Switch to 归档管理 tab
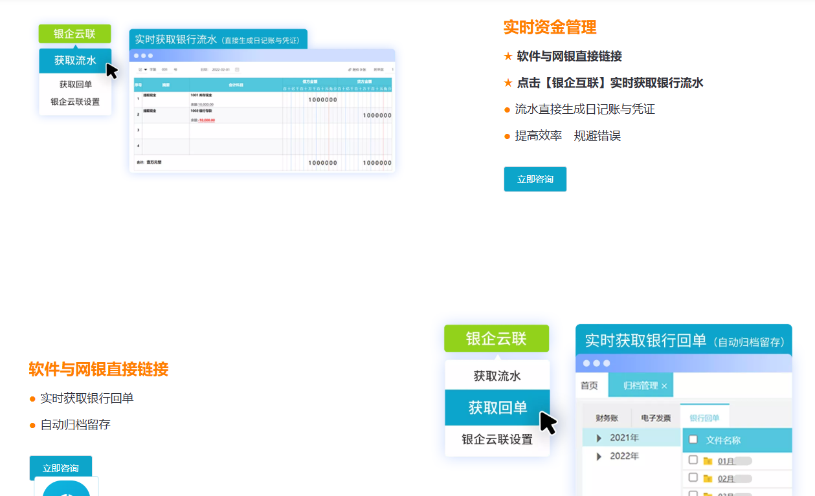 coord(641,385)
